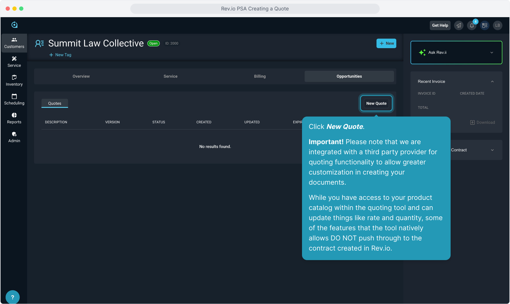Click the New Quote button
Image resolution: width=510 pixels, height=304 pixels.
pyautogui.click(x=376, y=103)
